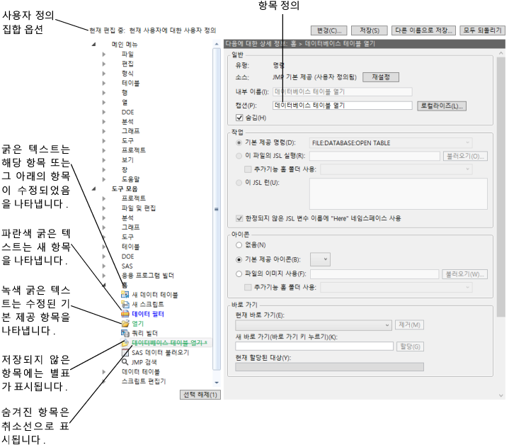Viewport: 509px width, 445px height.
Task: Click the 데이터 필터 icon
Action: (125, 314)
